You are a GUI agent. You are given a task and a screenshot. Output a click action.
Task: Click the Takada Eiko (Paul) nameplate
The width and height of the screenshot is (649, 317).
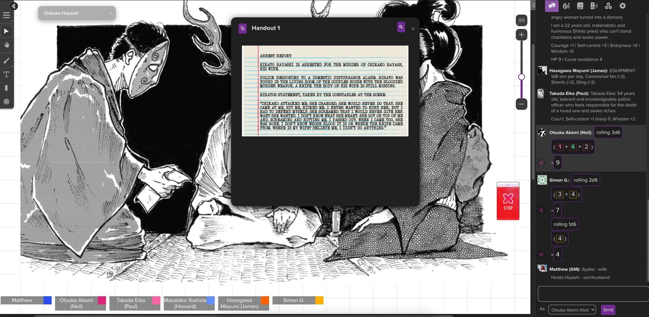coord(131,303)
